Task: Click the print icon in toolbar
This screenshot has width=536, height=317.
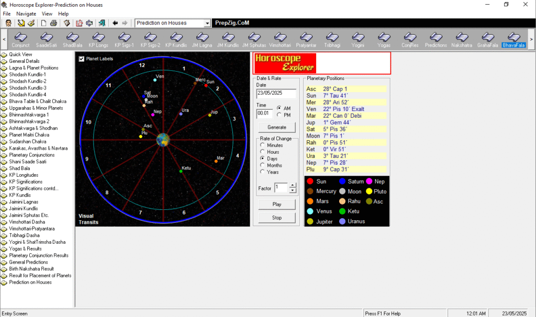Action: 53,23
